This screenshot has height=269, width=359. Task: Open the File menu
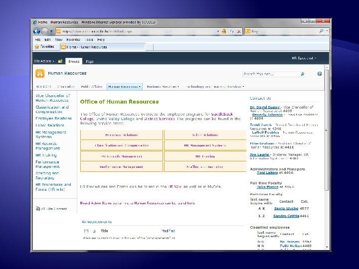(x=37, y=39)
